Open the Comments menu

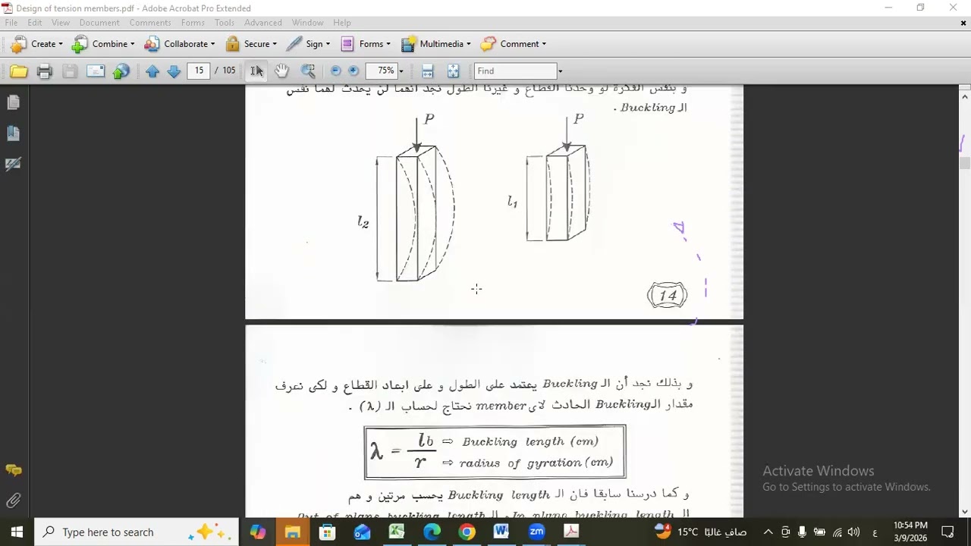tap(150, 23)
